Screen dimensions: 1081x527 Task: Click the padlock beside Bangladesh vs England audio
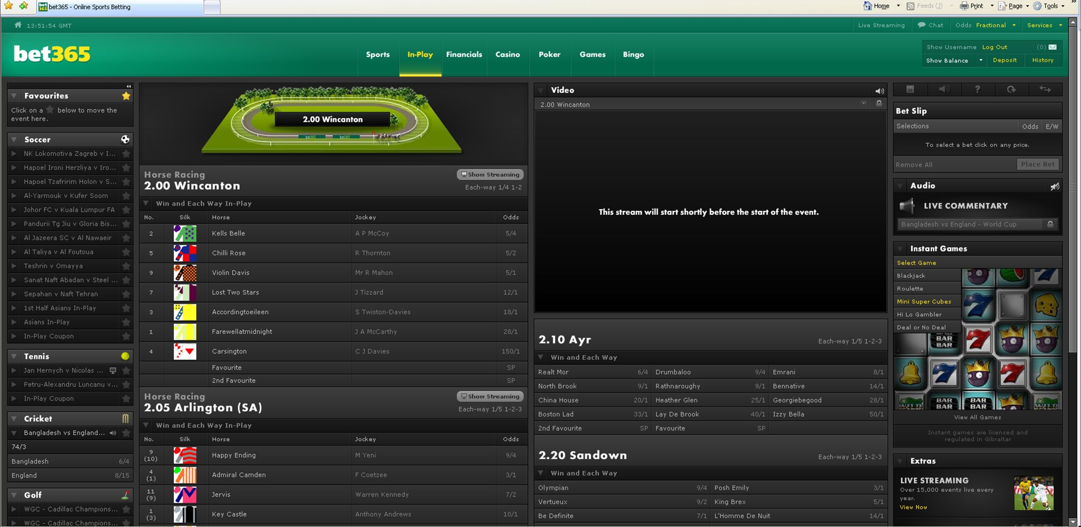point(1050,224)
